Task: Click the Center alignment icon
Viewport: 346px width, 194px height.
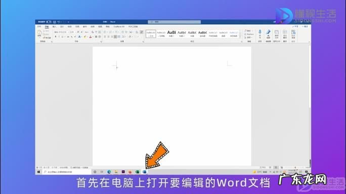Action: pyautogui.click(x=108, y=37)
